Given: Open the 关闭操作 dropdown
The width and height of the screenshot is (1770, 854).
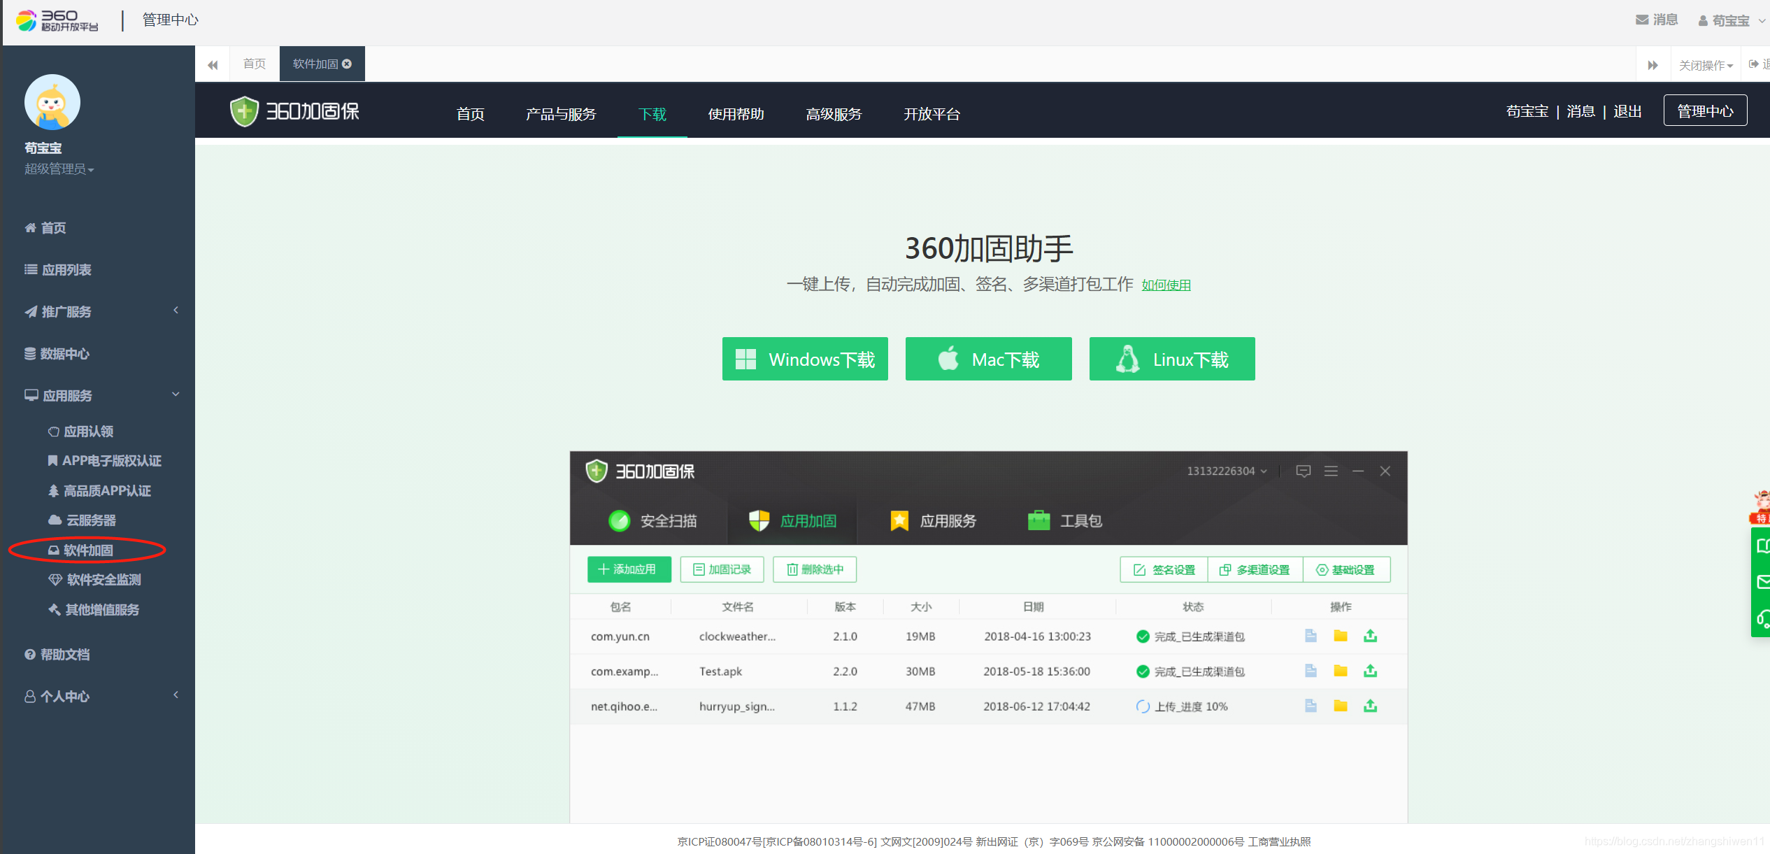Looking at the screenshot, I should (1706, 65).
